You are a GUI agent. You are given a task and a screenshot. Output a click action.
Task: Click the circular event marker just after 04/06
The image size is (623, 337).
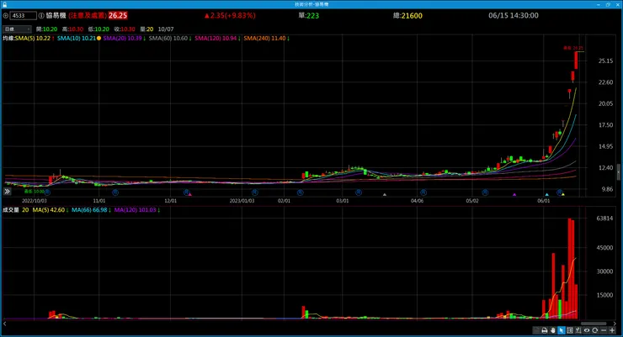(423, 192)
